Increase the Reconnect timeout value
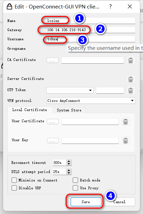143x214 pixels. (x=69, y=161)
